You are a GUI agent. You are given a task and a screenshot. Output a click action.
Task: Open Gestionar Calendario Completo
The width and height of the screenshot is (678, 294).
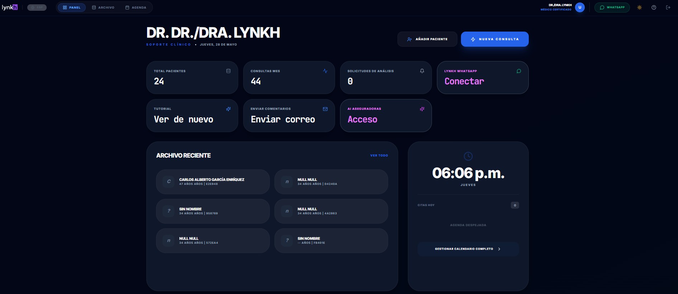[x=468, y=249]
